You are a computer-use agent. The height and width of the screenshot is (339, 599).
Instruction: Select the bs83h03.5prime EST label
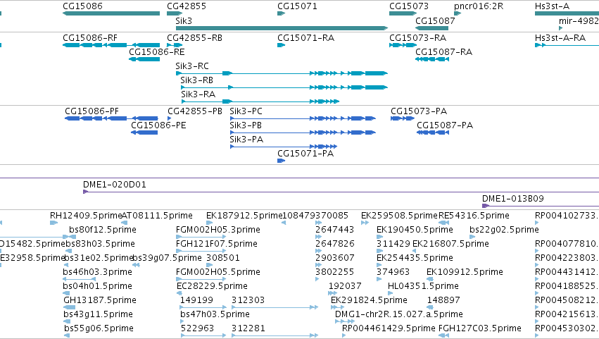click(100, 244)
